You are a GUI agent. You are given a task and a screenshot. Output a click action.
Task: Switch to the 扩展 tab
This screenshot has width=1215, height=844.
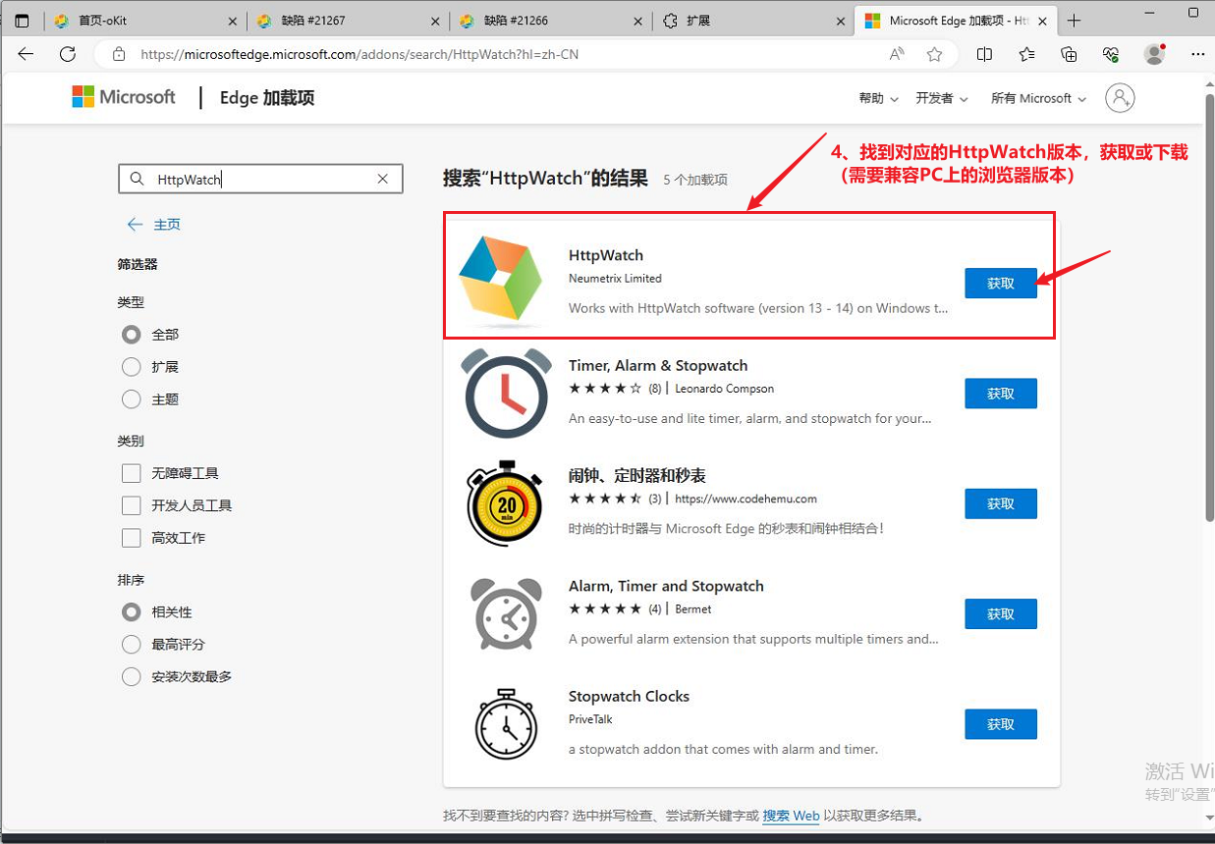click(751, 21)
